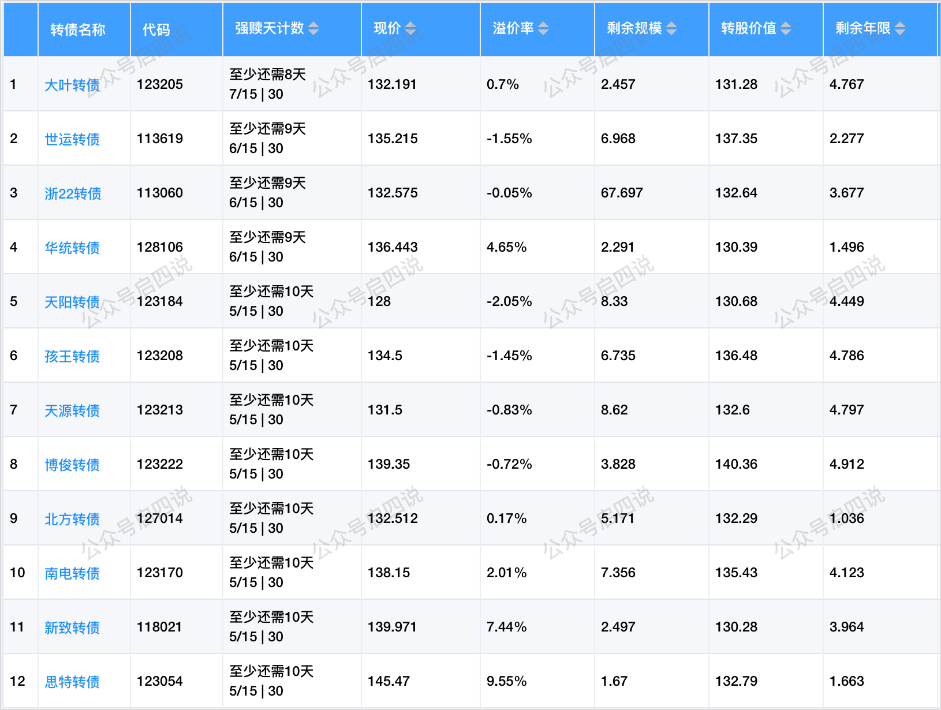Toggle sort icon for 溢价率 column
Image resolution: width=941 pixels, height=710 pixels.
point(543,29)
